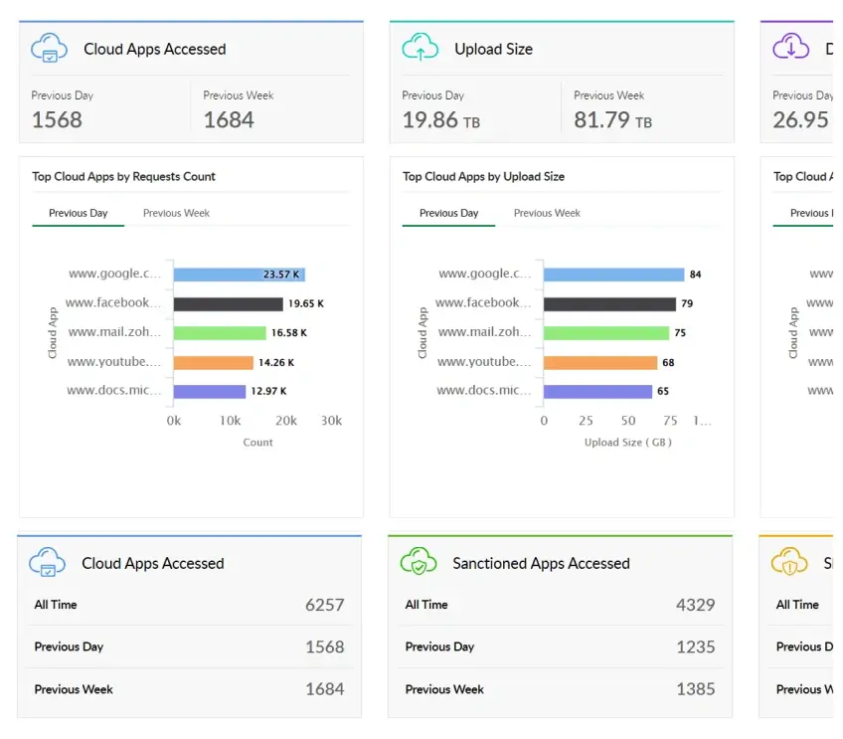
Task: Switch to Previous Week tab under Top Cloud Apps by Requests Count
Action: [175, 213]
